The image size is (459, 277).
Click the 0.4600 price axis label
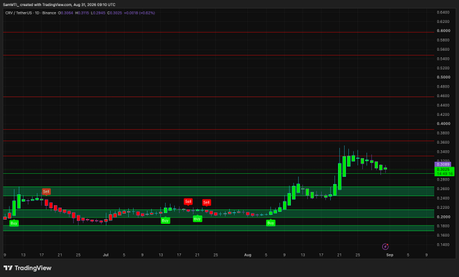[x=443, y=96]
